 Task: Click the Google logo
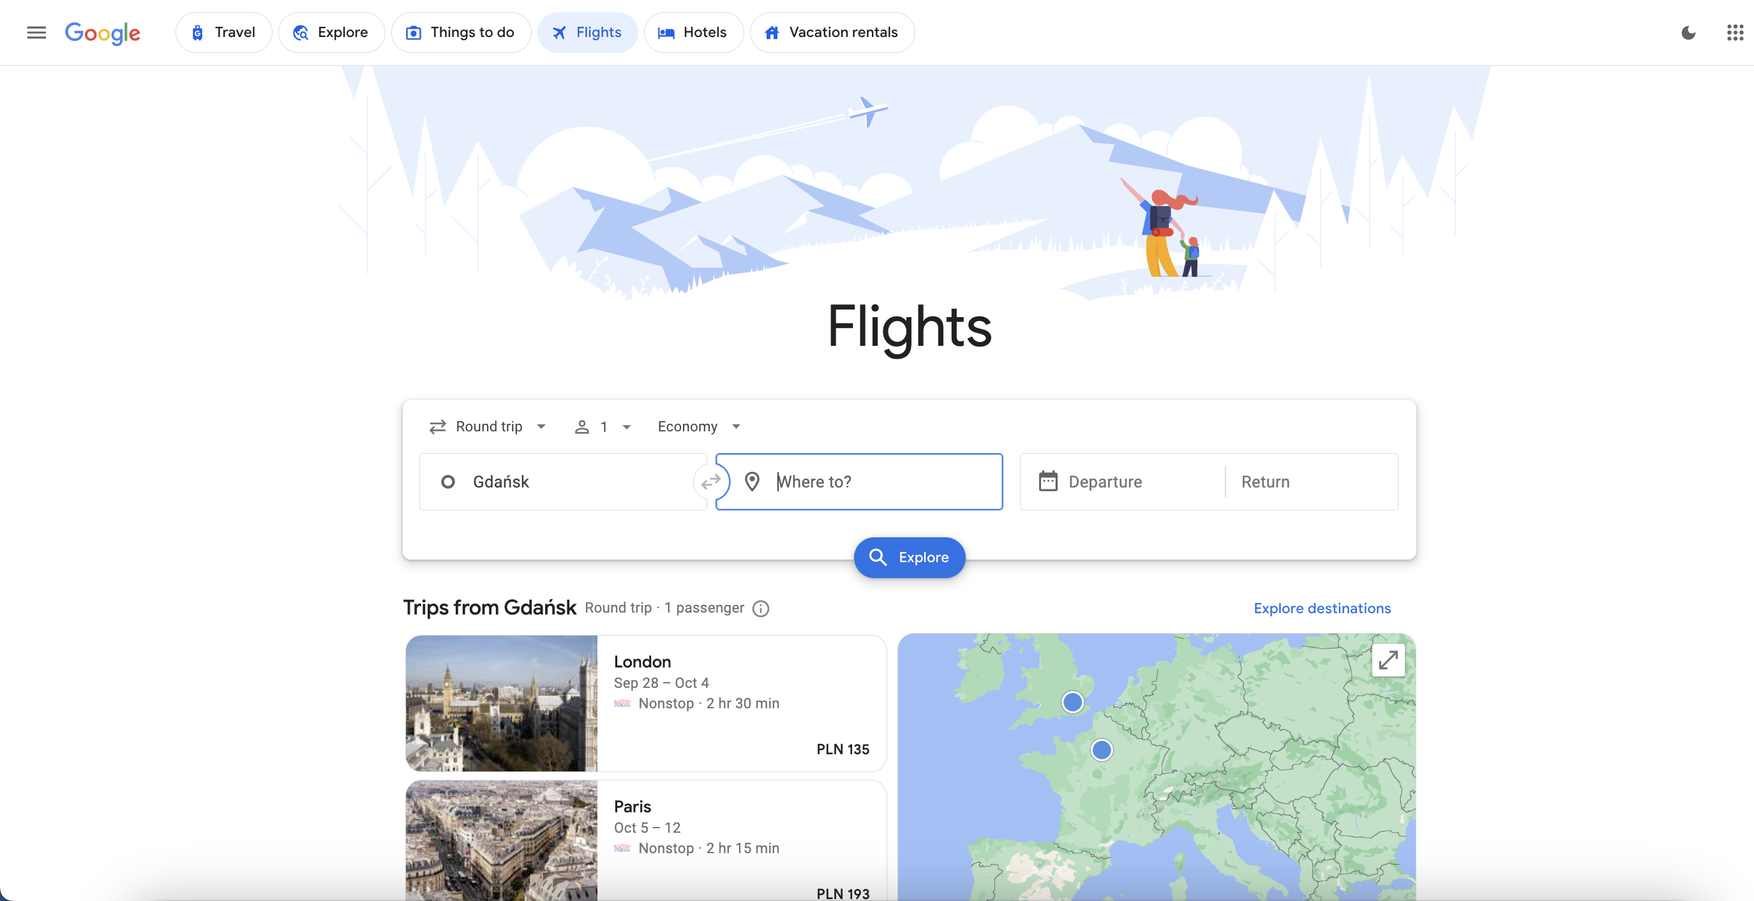pos(103,33)
